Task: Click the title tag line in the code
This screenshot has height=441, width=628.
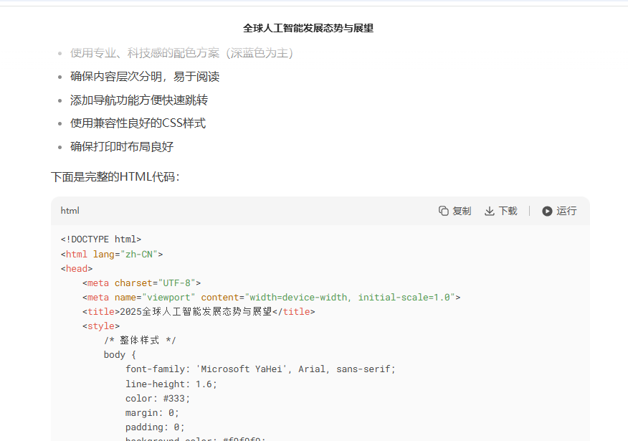Action: tap(199, 311)
